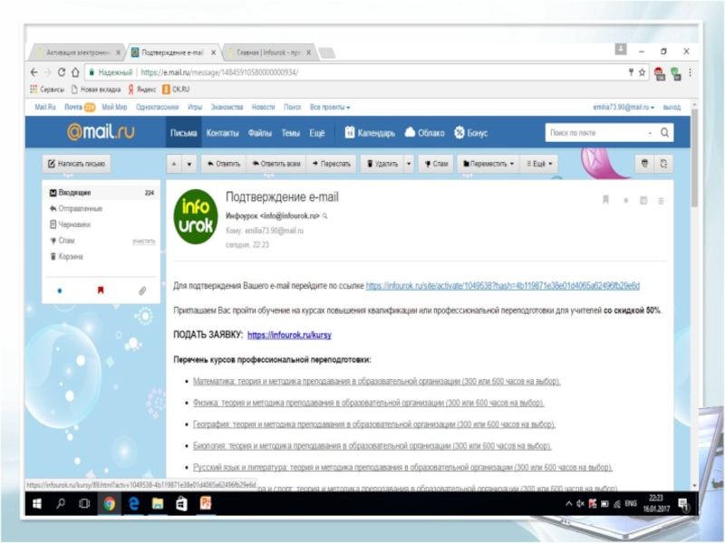The height and width of the screenshot is (543, 725).
Task: Switch to the Письма tab
Action: 184,133
